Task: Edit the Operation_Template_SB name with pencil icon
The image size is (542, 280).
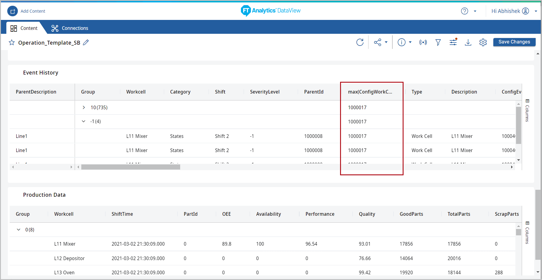Action: click(86, 43)
